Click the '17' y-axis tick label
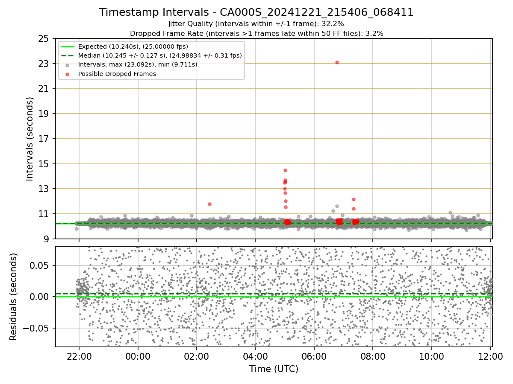Viewport: 513px width, 384px height. (44, 139)
